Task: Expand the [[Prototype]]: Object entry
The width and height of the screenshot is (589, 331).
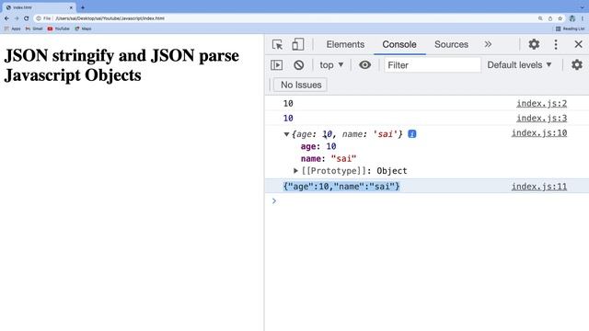Action: pyautogui.click(x=295, y=171)
